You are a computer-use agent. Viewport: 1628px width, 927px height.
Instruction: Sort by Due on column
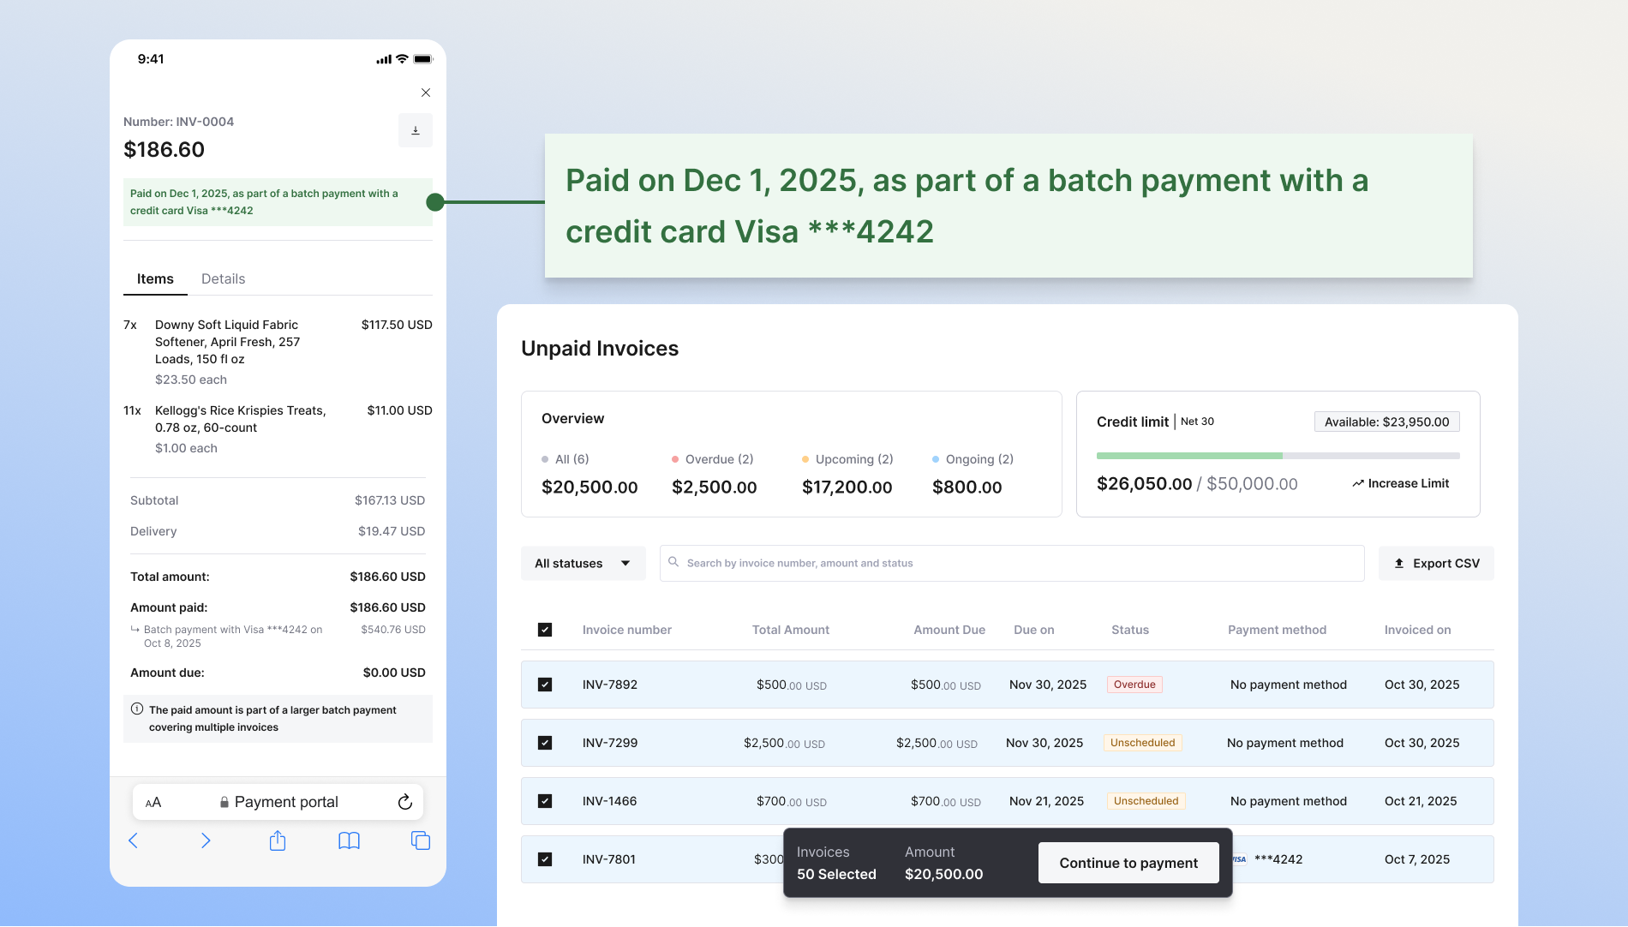pos(1034,630)
